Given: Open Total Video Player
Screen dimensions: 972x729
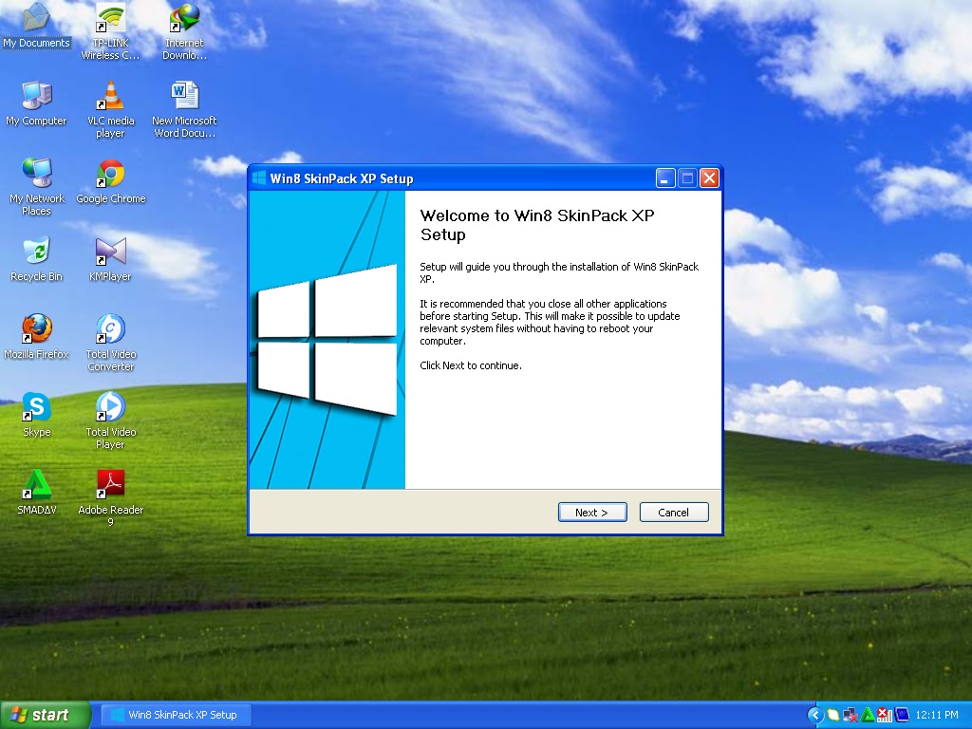Looking at the screenshot, I should (110, 406).
